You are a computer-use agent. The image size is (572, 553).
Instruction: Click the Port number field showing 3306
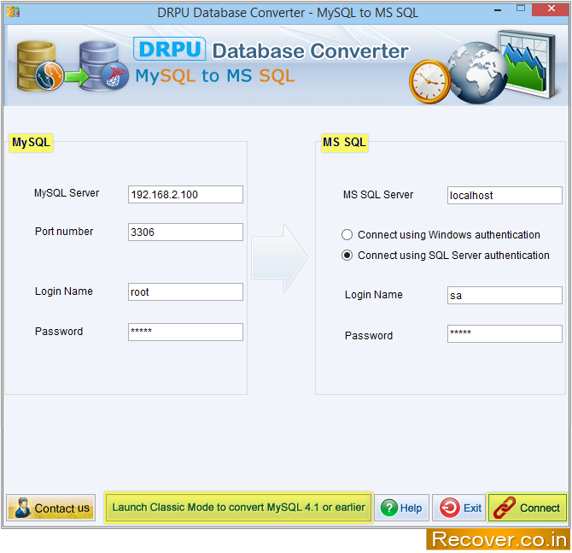(x=185, y=232)
